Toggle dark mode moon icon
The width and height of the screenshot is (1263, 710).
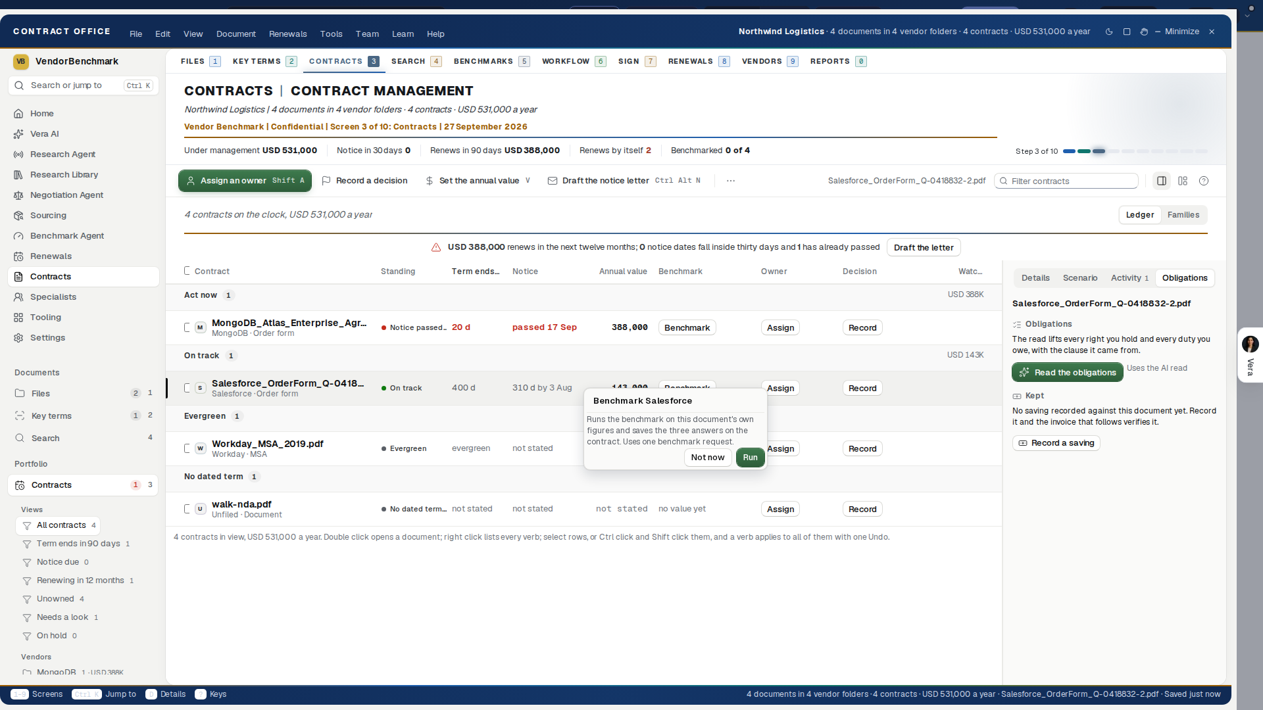pyautogui.click(x=1109, y=32)
